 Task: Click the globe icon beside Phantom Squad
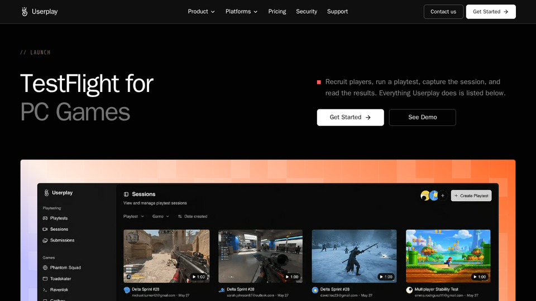[45, 268]
